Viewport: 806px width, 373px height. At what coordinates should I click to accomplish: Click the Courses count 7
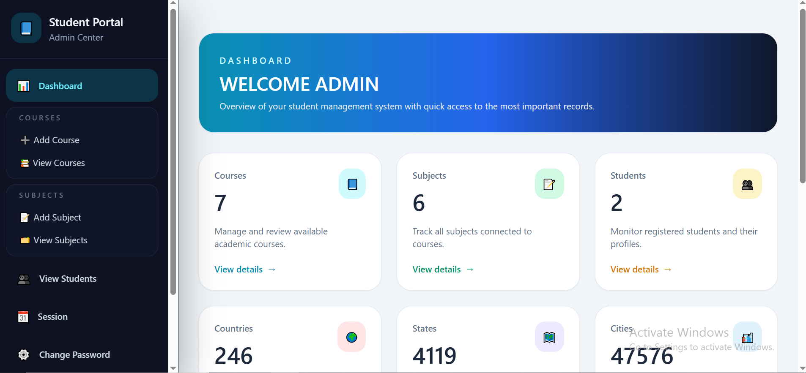click(220, 203)
